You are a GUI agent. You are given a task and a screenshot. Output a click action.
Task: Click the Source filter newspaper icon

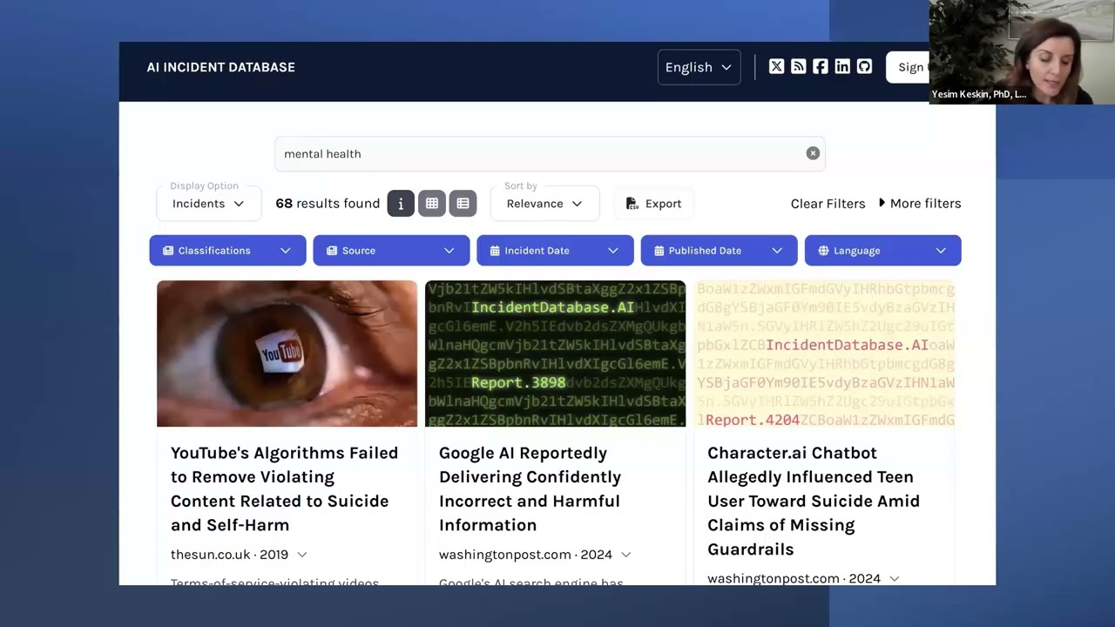pos(332,251)
